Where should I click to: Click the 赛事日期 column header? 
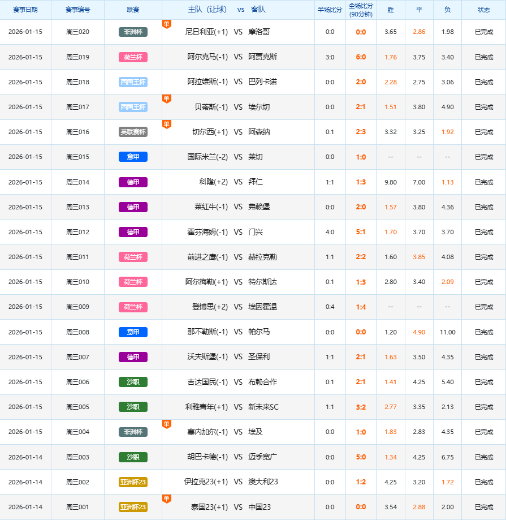point(25,10)
